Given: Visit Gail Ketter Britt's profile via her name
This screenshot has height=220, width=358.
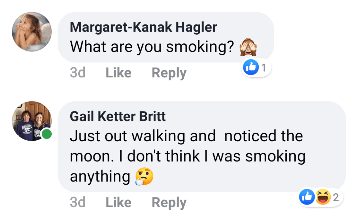Looking at the screenshot, I should coord(118,117).
